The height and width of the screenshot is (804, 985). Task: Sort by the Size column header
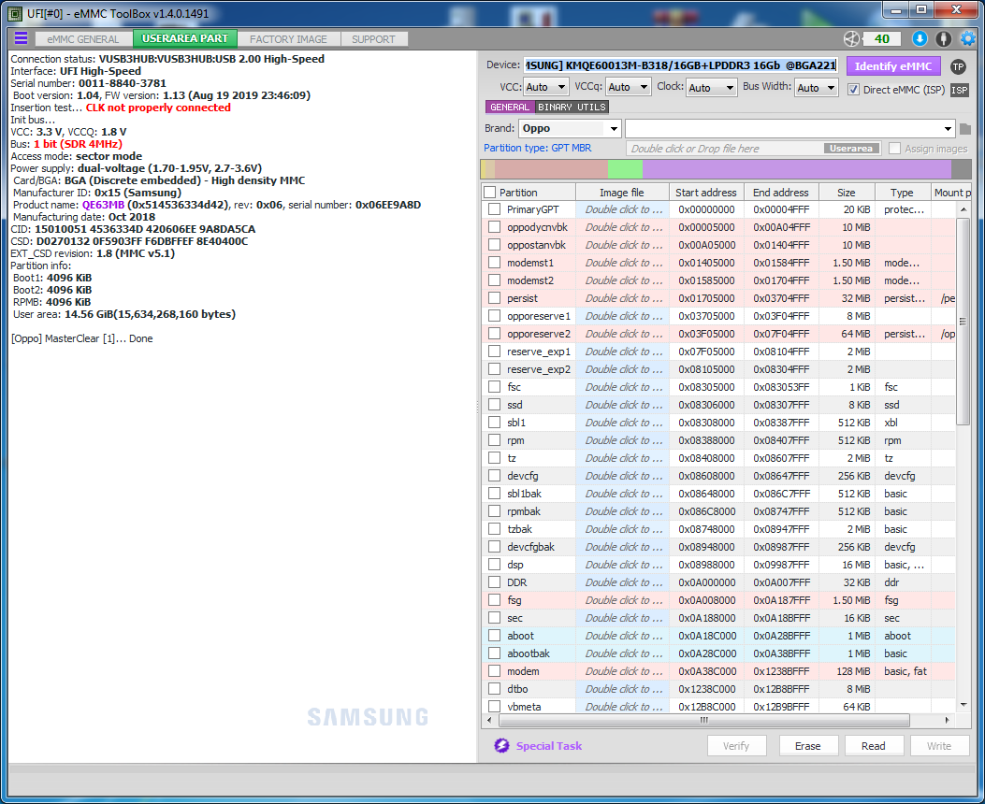point(846,192)
